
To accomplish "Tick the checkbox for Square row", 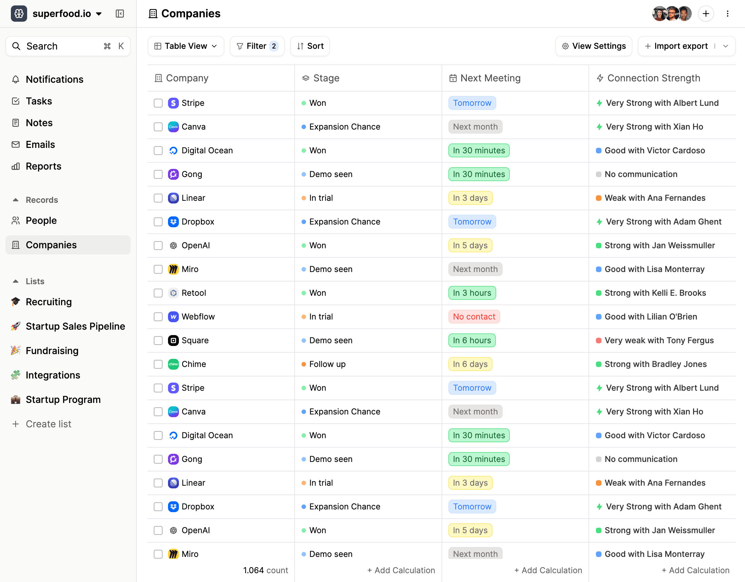I will tap(158, 340).
